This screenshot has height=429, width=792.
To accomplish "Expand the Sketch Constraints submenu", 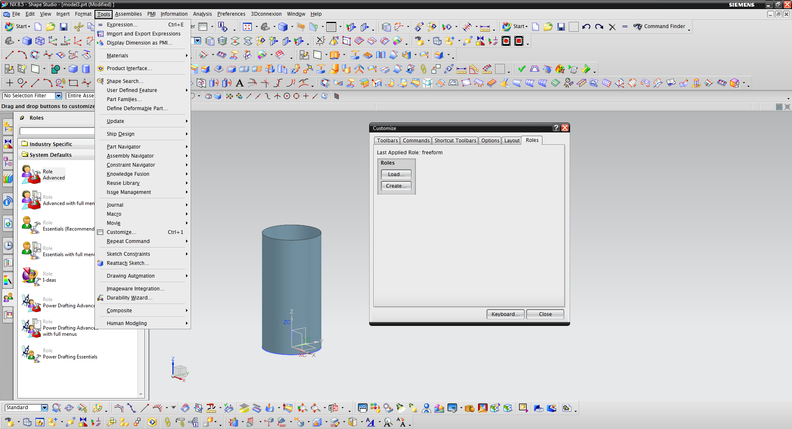I will (143, 254).
